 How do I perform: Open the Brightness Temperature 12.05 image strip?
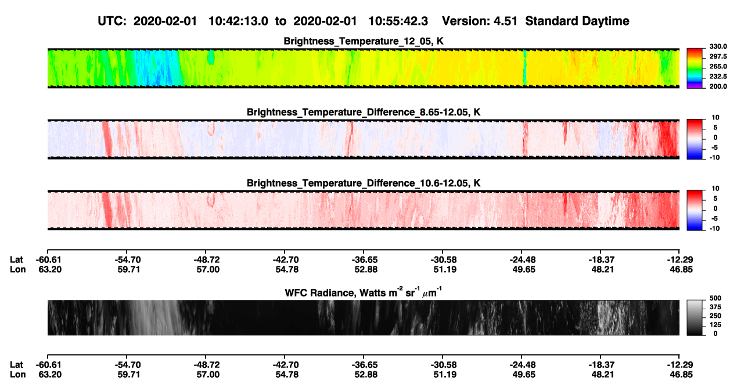pos(364,68)
